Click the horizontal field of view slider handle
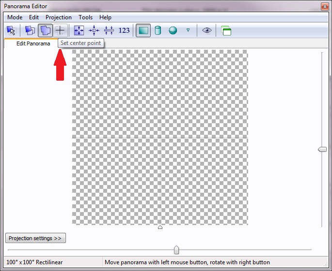Viewport: 332px width, 271px height. coord(176,250)
